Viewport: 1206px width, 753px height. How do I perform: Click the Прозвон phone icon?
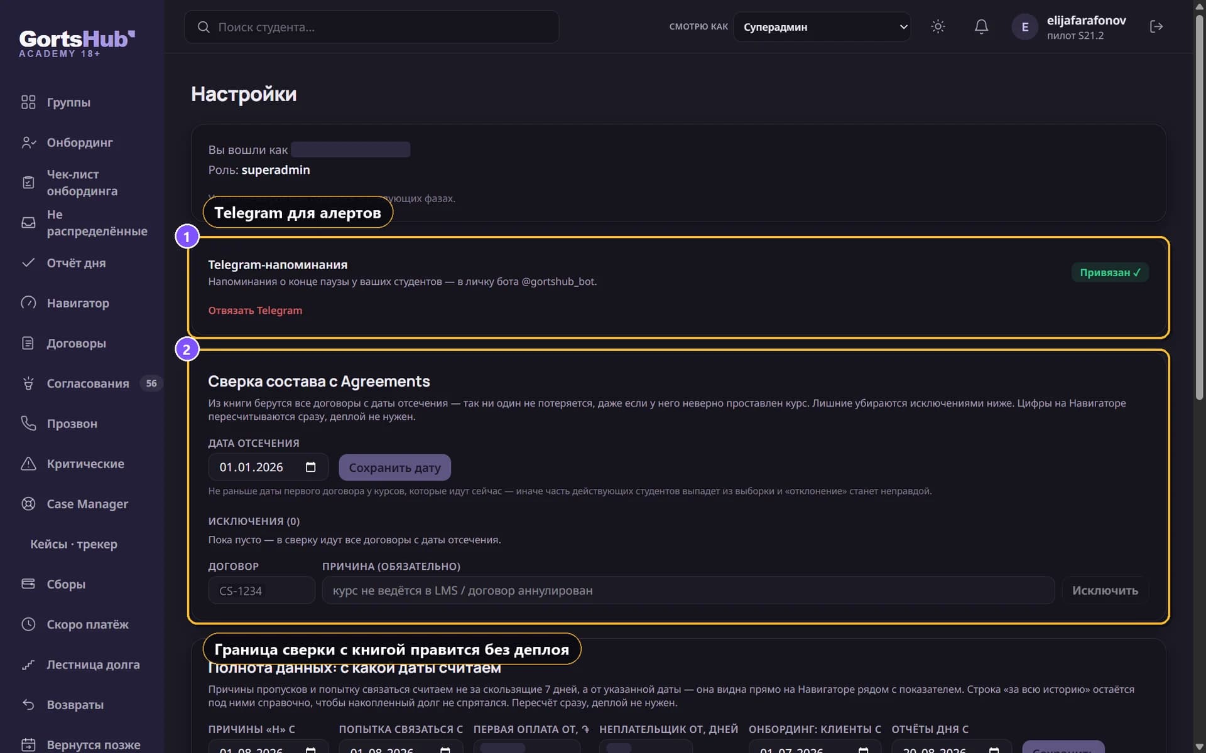(28, 424)
